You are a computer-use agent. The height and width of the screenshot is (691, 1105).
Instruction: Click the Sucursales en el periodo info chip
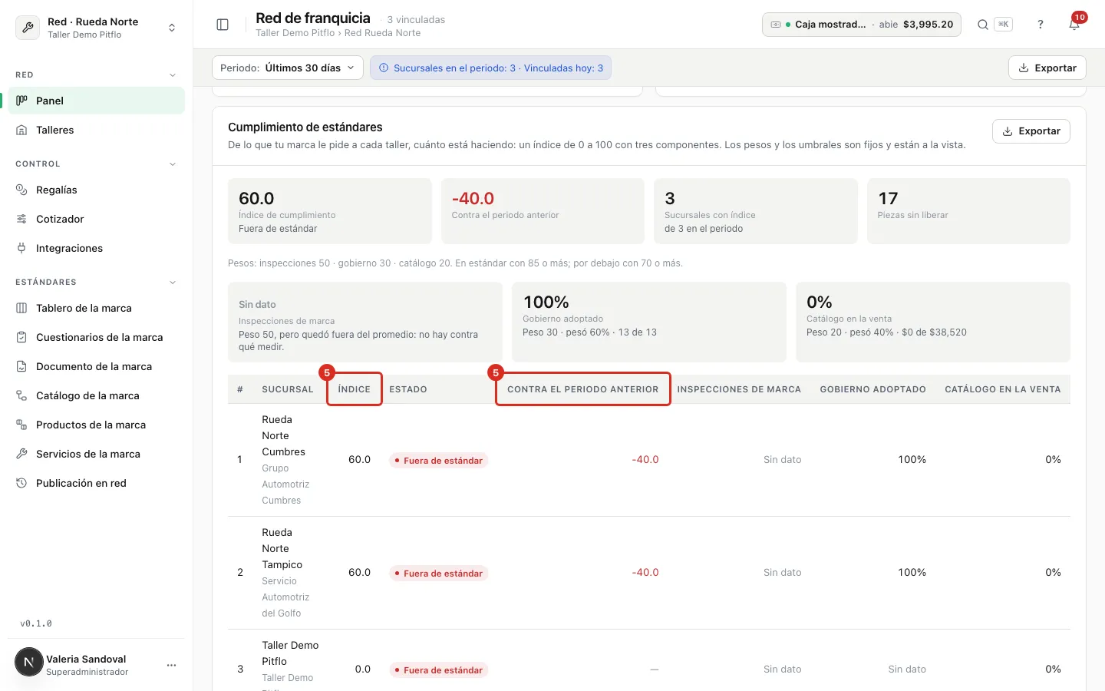pyautogui.click(x=490, y=68)
